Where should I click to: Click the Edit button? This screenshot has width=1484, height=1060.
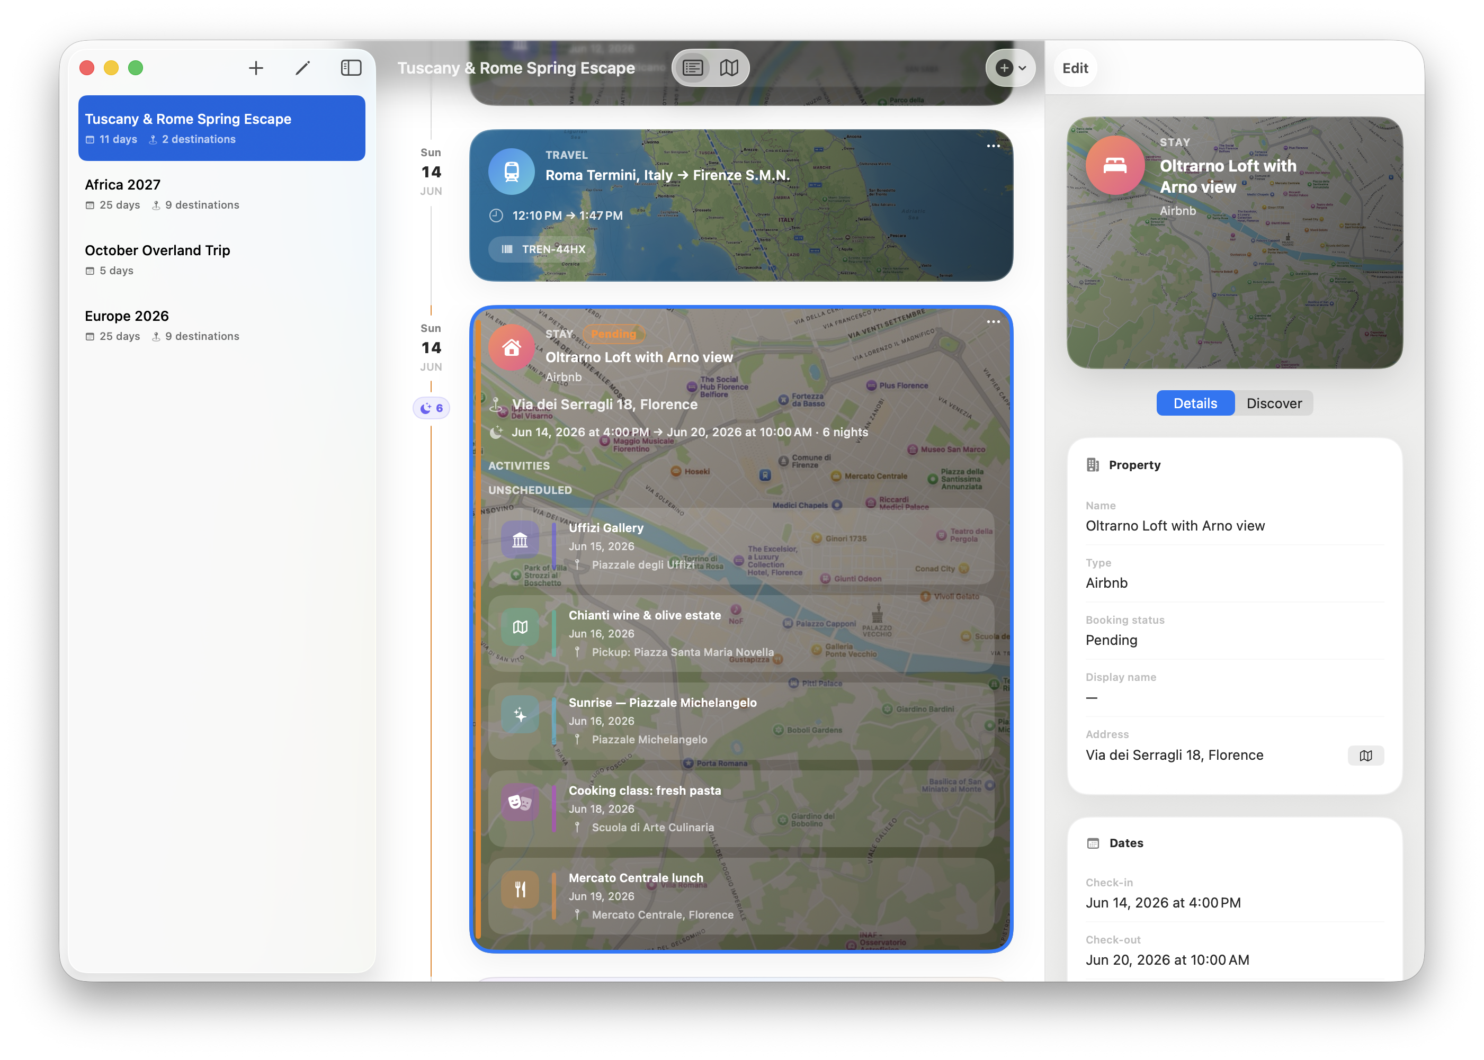(x=1075, y=68)
